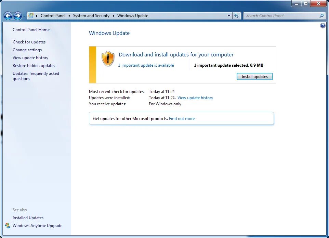329x238 pixels.
Task: Open Restore hidden updates
Action: (x=34, y=66)
